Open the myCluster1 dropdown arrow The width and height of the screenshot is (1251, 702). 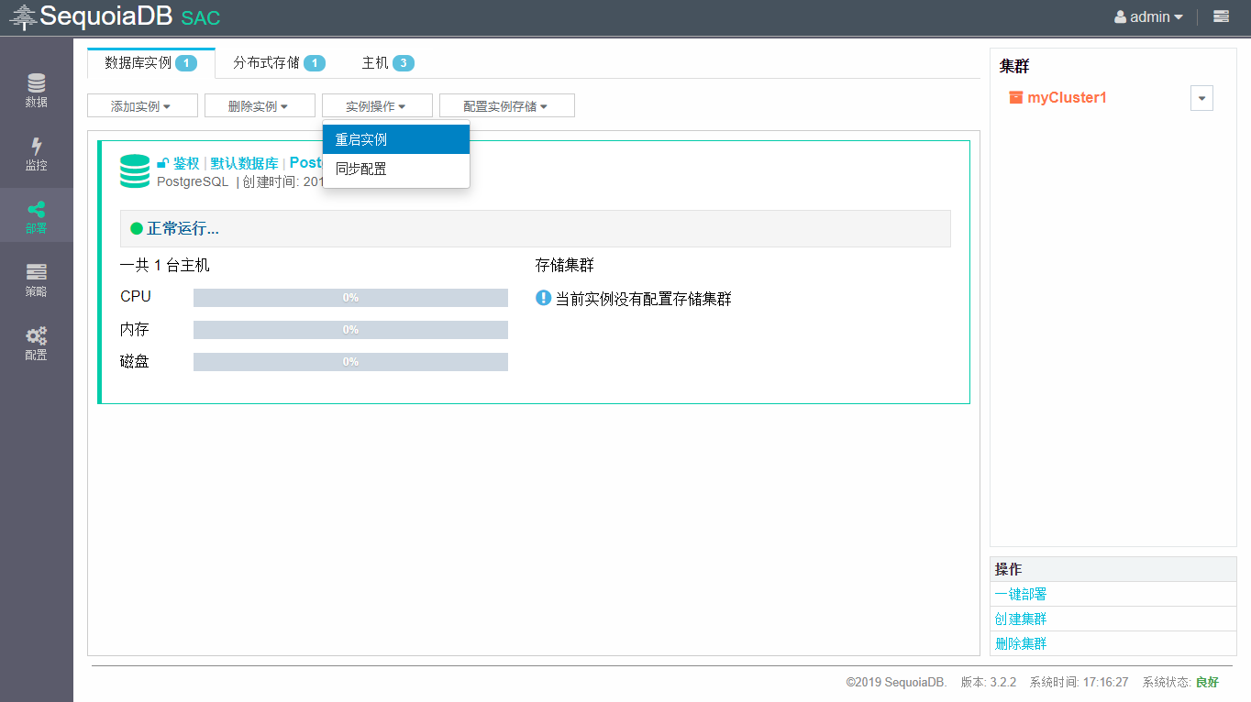(x=1201, y=98)
